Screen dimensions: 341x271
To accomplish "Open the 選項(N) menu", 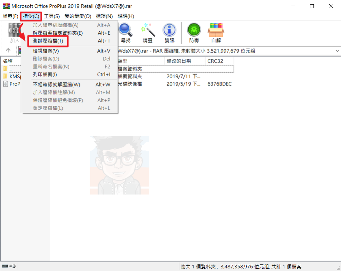I will (104, 16).
